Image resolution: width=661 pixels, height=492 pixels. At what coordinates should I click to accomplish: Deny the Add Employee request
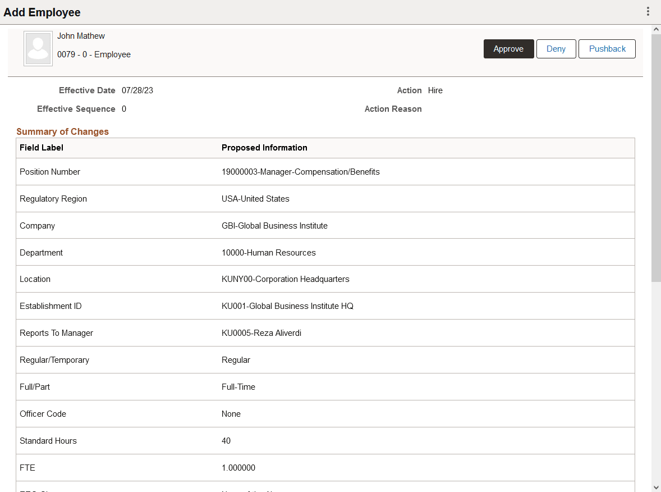pyautogui.click(x=556, y=49)
